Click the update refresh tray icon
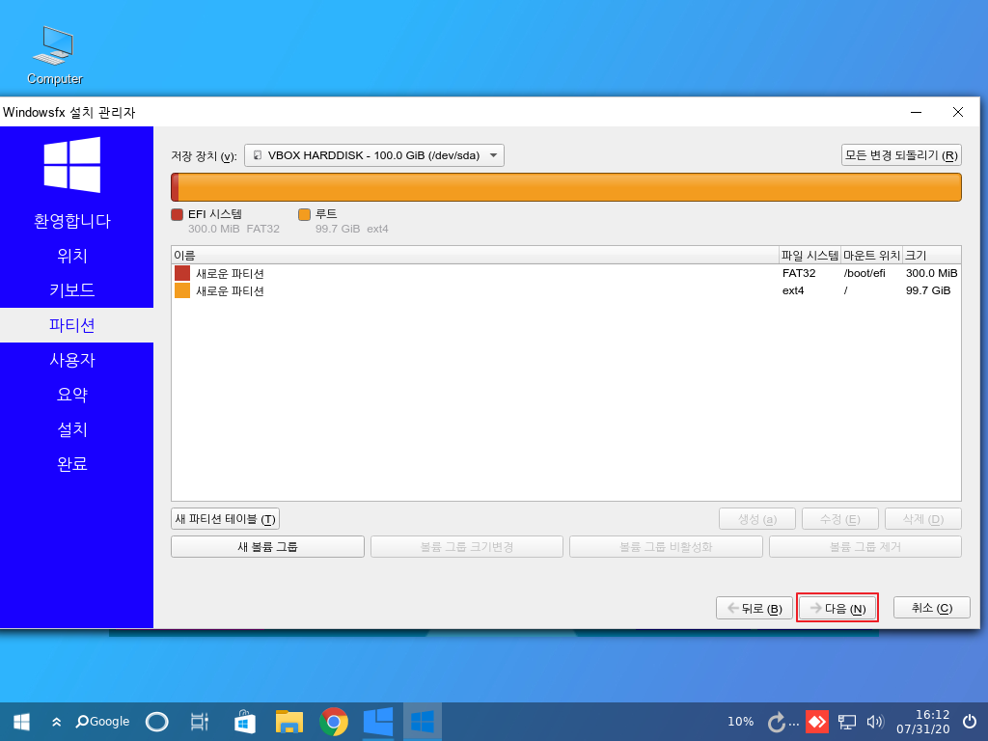 [x=778, y=722]
